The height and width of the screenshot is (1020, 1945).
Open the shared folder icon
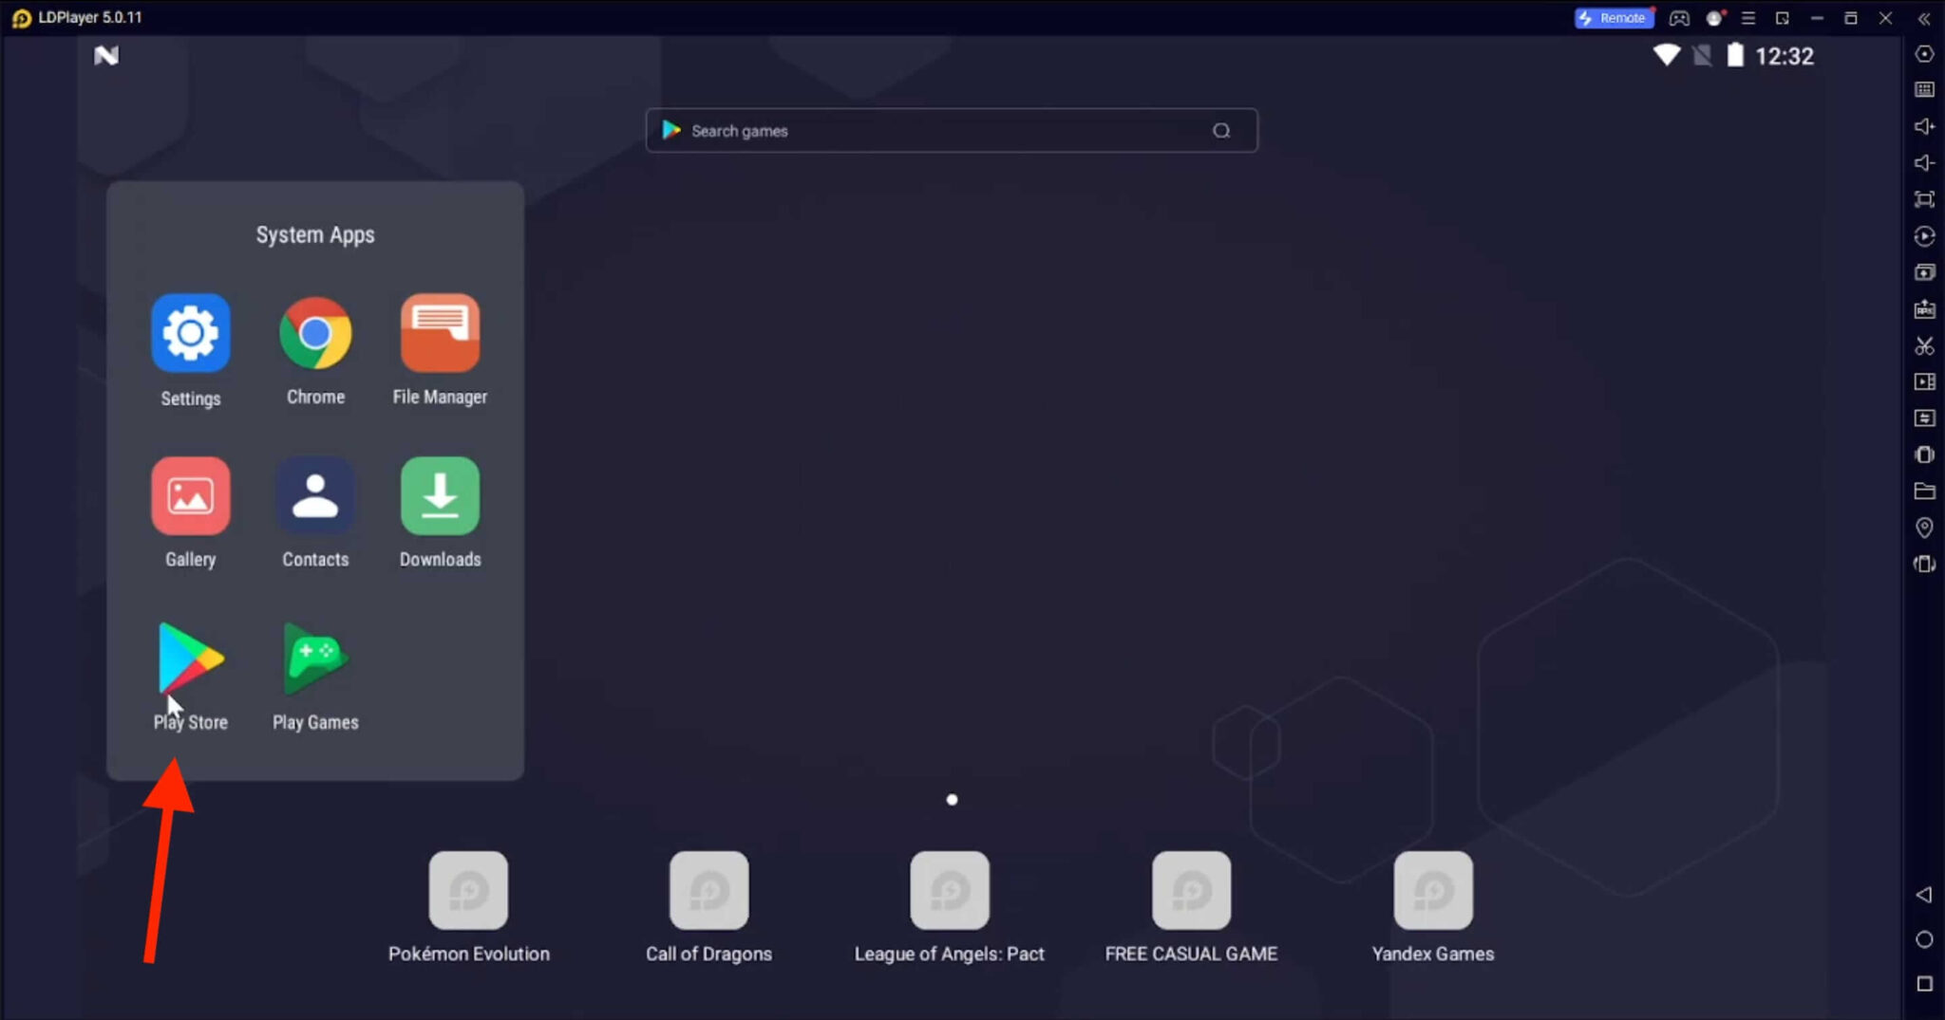tap(1924, 491)
